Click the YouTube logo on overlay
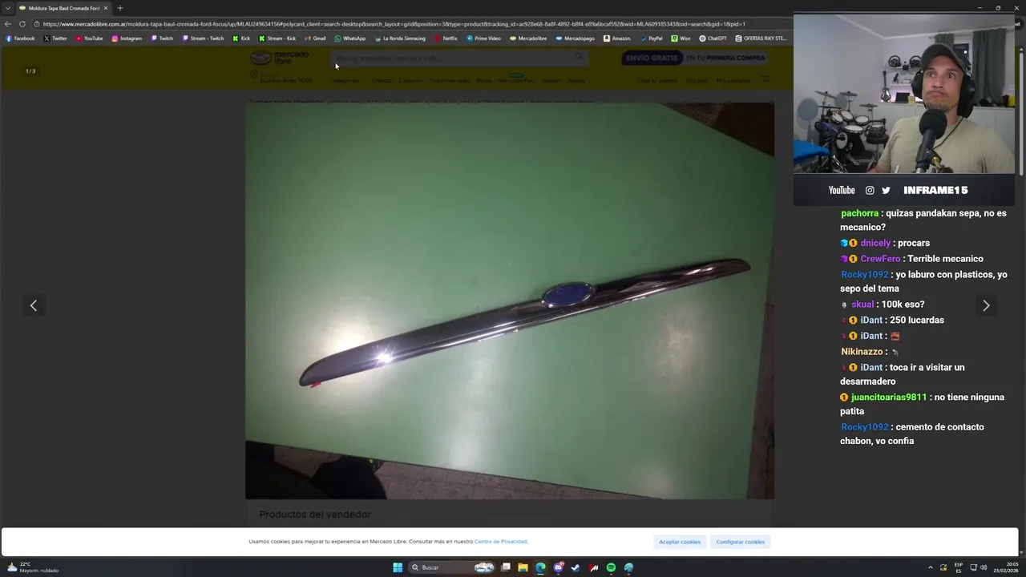Screen dimensions: 1026x577 [x=842, y=190]
